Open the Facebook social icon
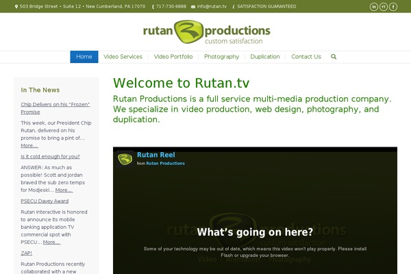This screenshot has width=411, height=274. (x=393, y=7)
